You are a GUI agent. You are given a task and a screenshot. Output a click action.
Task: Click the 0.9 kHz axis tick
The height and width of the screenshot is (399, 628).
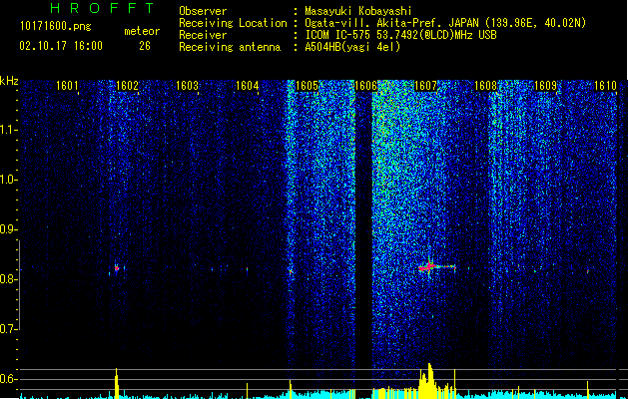[x=9, y=229]
